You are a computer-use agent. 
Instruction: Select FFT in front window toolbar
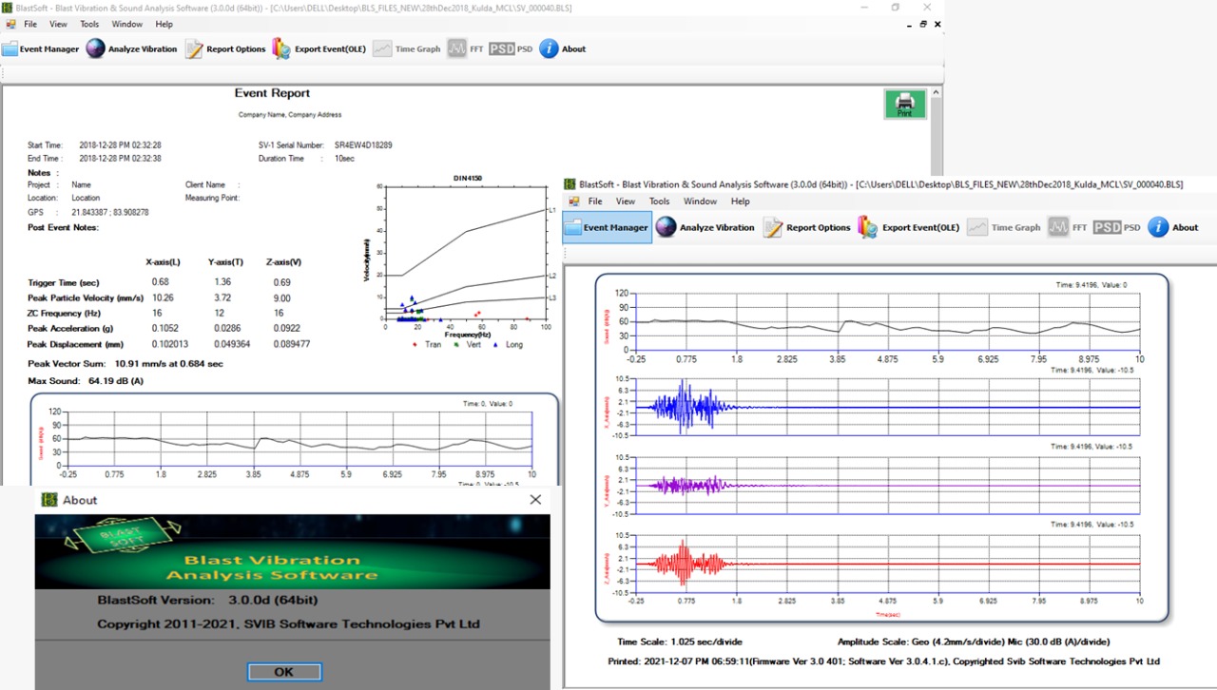[x=1067, y=227]
